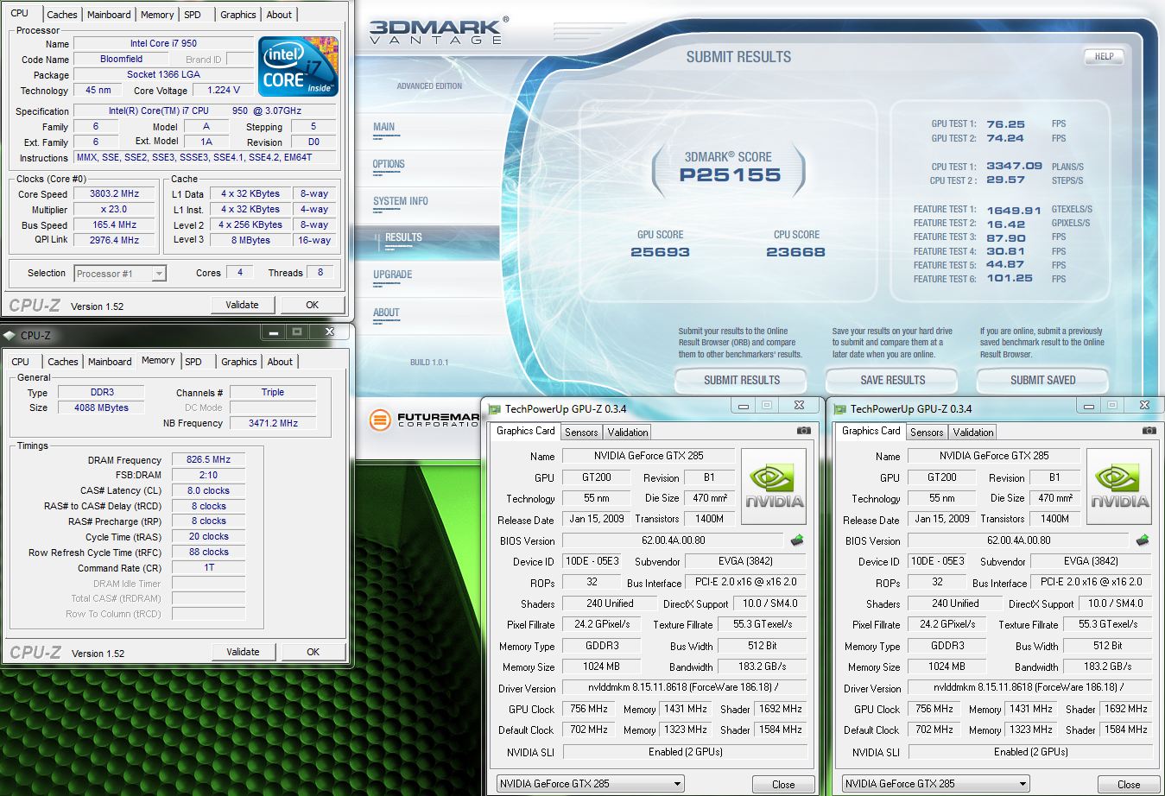Click the camera screenshot icon in right GPU-Z

pyautogui.click(x=1149, y=430)
